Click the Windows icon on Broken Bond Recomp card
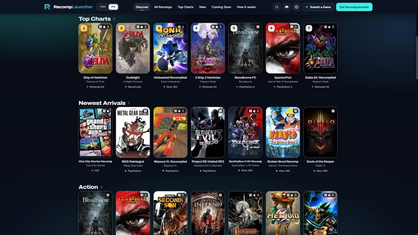The width and height of the screenshot is (418, 235). pos(295,111)
